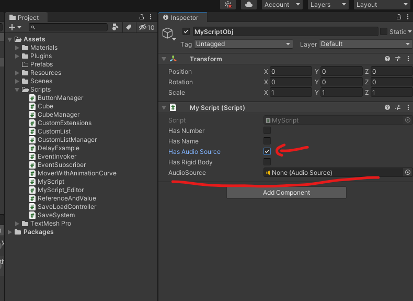
Task: Open the collab/services status icon
Action: pyautogui.click(x=228, y=5)
